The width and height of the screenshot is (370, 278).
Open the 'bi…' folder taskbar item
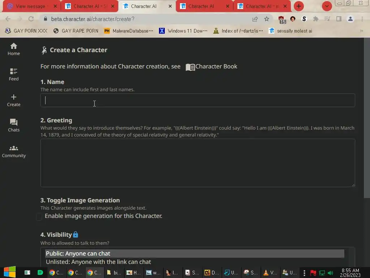click(114, 273)
